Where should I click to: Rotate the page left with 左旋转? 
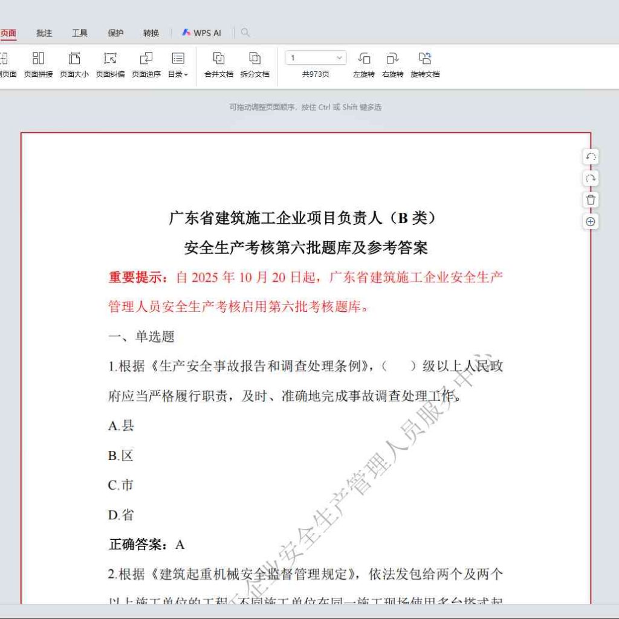tap(365, 63)
